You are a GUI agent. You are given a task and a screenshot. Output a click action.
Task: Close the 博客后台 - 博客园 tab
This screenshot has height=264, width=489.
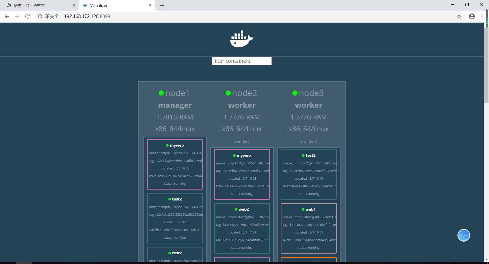tap(74, 5)
